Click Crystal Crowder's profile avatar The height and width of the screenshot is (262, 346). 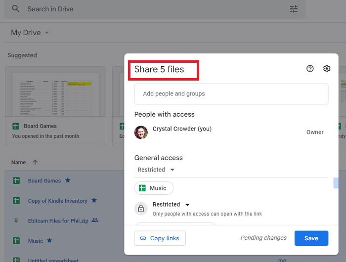tap(141, 132)
